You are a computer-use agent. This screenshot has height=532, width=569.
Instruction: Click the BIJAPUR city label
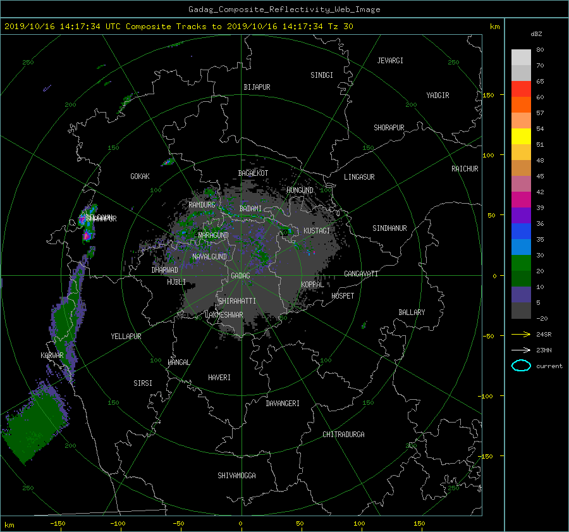coord(257,87)
